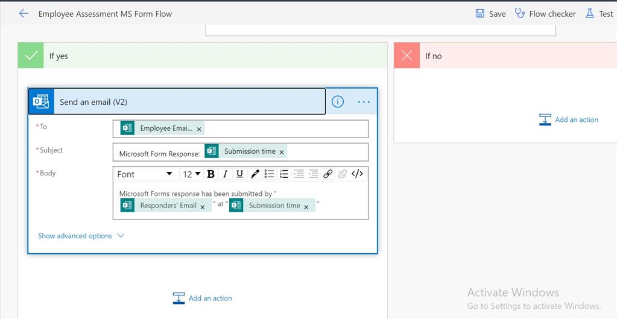Click the Forms icon beside Employee Email
The image size is (617, 319).
coord(127,128)
